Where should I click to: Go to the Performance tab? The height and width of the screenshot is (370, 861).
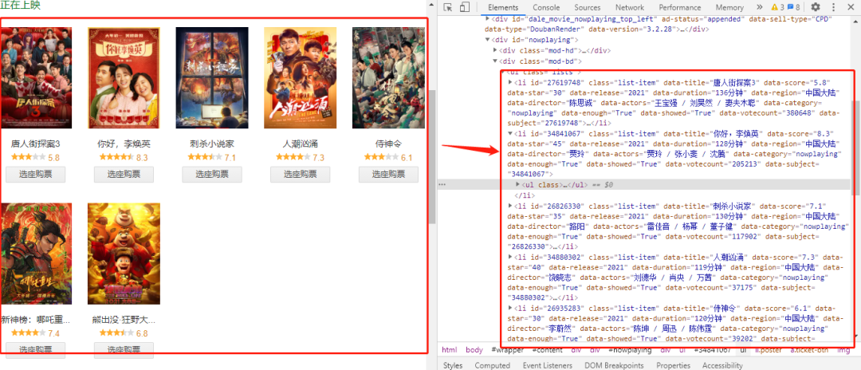680,7
